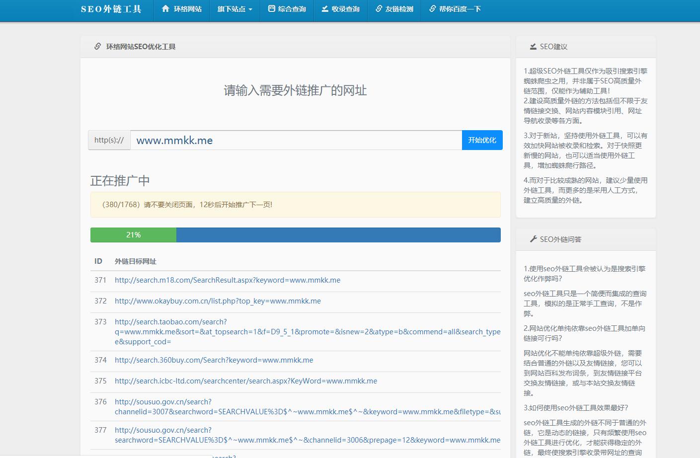700x458 pixels.
Task: Click ID cell 371
Action: click(100, 280)
